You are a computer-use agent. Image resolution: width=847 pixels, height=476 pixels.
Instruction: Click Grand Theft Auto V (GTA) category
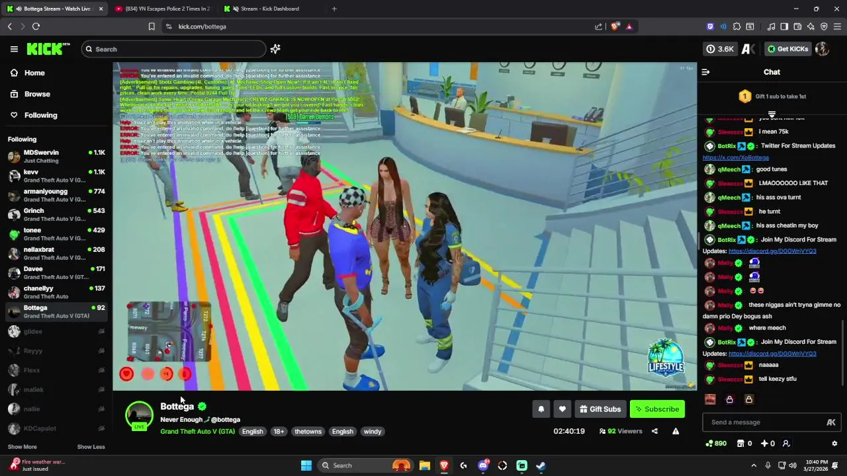pyautogui.click(x=197, y=432)
